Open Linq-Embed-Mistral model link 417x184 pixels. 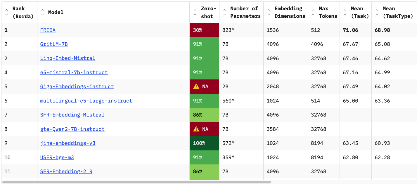click(68, 58)
